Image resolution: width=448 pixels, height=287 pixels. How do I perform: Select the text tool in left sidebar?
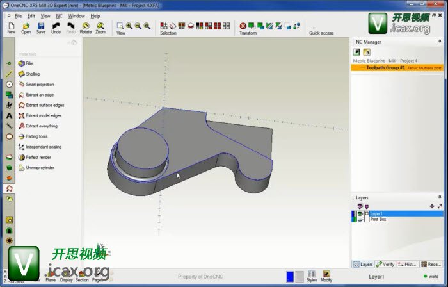(x=9, y=116)
